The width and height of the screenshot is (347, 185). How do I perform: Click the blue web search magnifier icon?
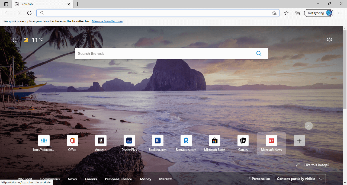[259, 54]
